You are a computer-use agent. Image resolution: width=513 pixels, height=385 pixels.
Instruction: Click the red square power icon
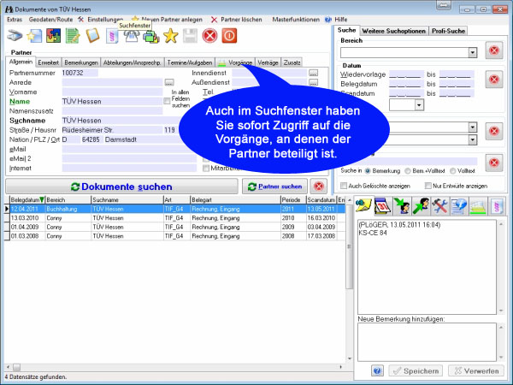229,36
